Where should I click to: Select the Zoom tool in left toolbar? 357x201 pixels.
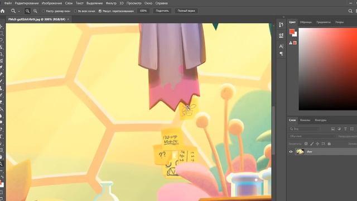[1, 164]
